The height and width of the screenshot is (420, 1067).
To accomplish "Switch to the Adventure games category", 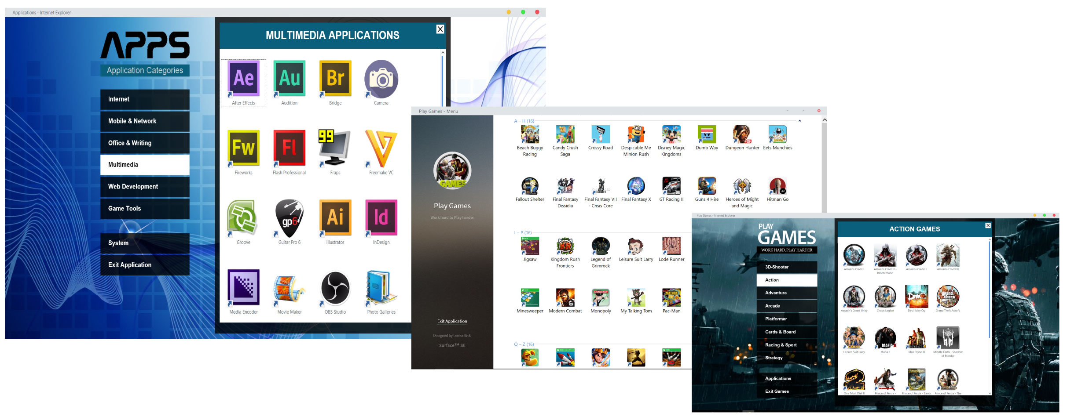I will pos(786,293).
